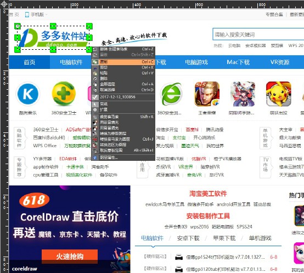Click the green 支付宝 link

(179, 138)
